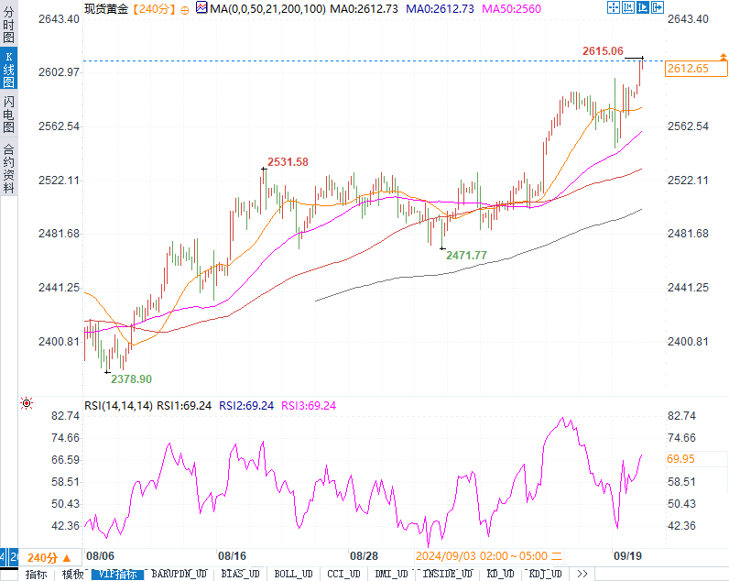Expand more indicator tabs with >> arrow
This screenshot has height=581, width=729.
tap(582, 574)
